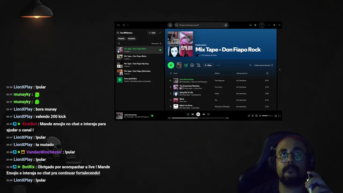This screenshot has width=343, height=193.
Task: Sort by duration using the clock header
Action: tap(267, 73)
